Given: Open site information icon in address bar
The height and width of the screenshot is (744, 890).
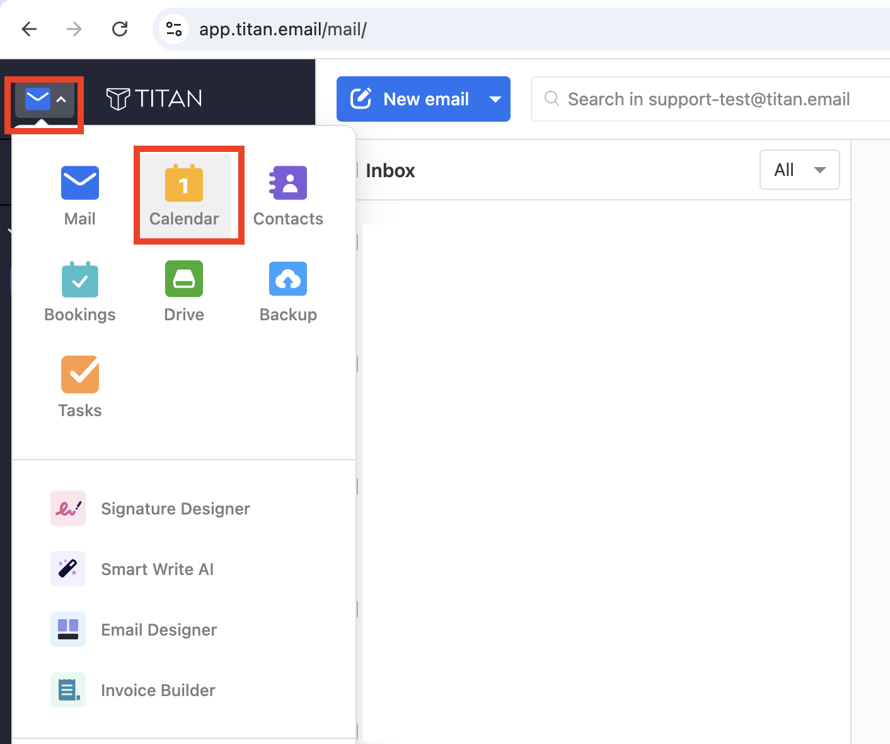Looking at the screenshot, I should click(x=174, y=29).
